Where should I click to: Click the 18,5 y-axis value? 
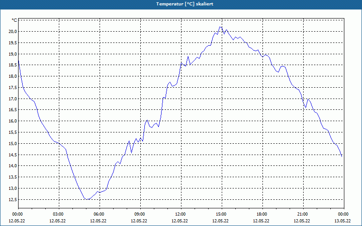tap(13, 65)
